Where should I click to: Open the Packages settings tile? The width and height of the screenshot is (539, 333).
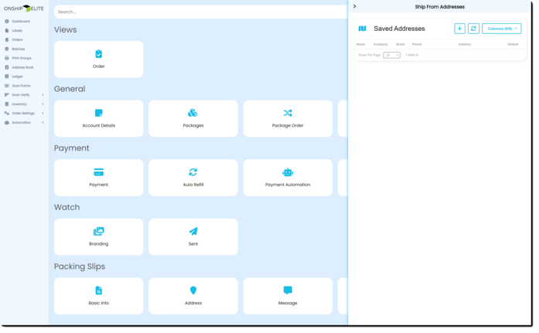pyautogui.click(x=193, y=118)
